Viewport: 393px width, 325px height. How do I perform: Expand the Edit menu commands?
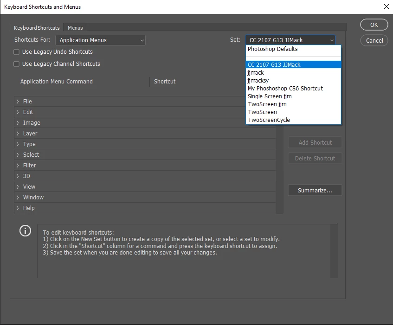18,112
